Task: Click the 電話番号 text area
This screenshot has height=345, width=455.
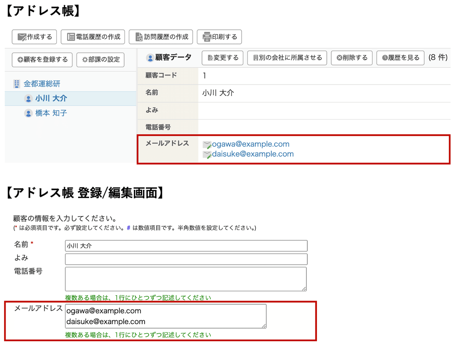Action: (186, 279)
